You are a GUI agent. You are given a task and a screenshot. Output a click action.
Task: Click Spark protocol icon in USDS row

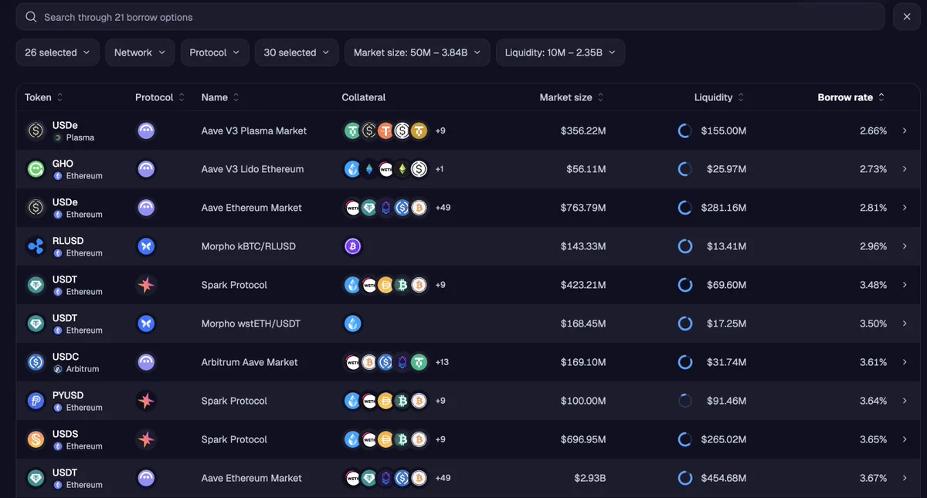pos(146,439)
